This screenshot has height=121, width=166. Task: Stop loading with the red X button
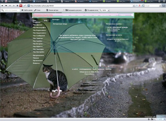tap(21, 5)
